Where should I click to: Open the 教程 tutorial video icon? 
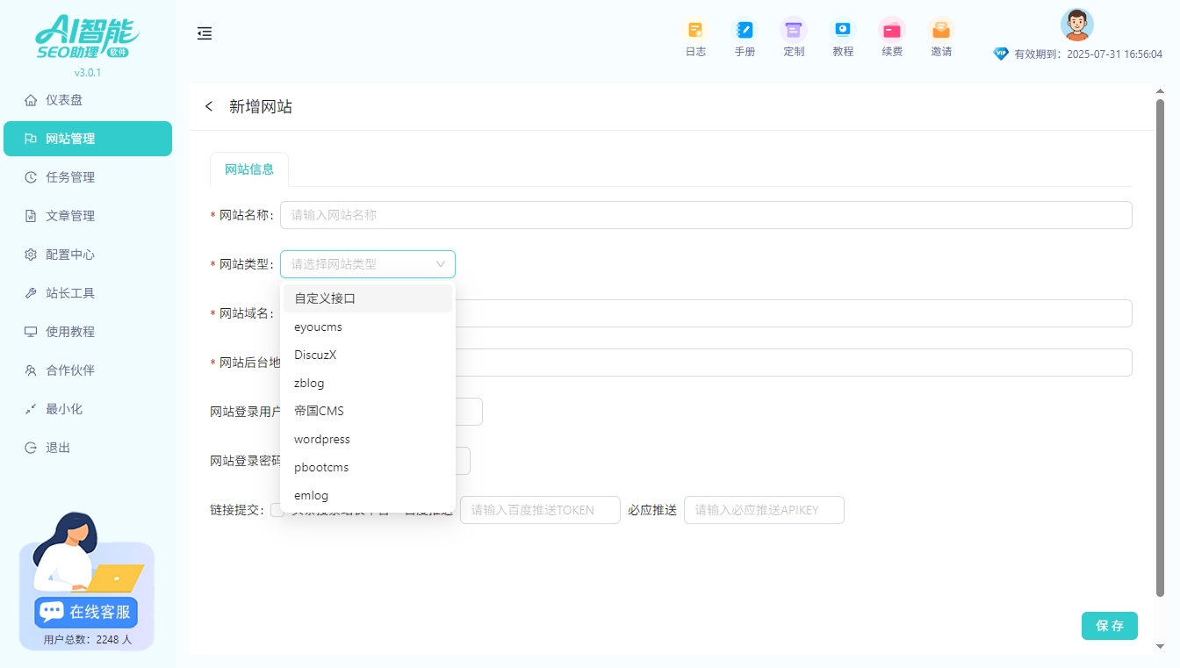[843, 30]
